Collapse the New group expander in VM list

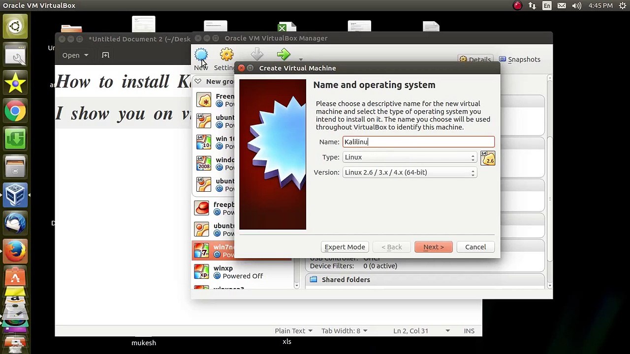point(197,82)
